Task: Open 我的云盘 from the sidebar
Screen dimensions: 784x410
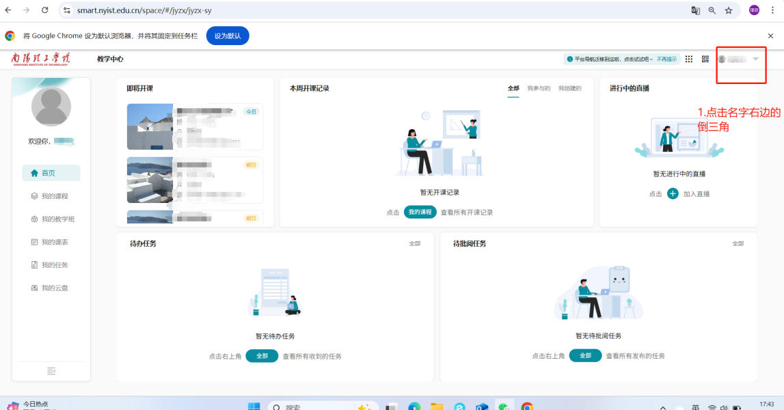Action: pyautogui.click(x=54, y=288)
